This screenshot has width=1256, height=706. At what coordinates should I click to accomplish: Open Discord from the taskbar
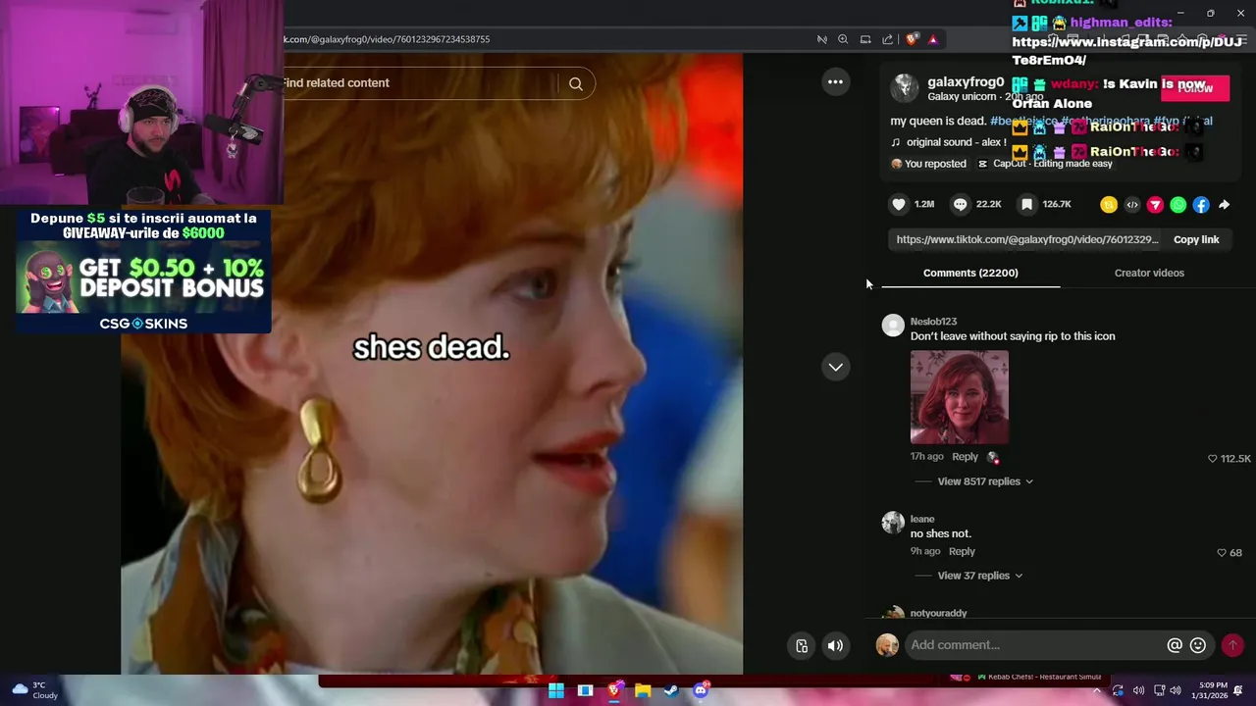pos(701,690)
